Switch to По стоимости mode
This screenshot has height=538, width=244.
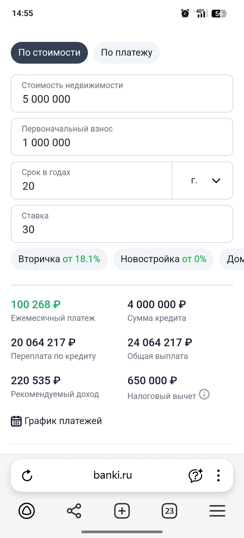pyautogui.click(x=49, y=53)
